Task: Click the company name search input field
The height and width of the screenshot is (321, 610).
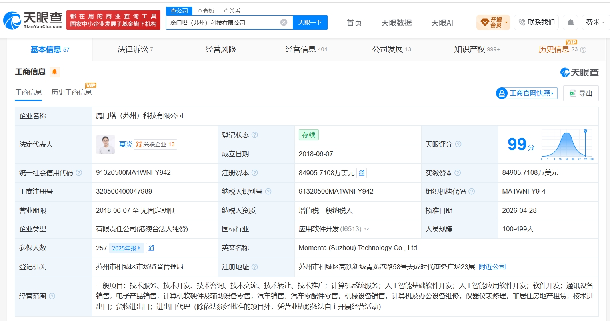Action: point(224,22)
